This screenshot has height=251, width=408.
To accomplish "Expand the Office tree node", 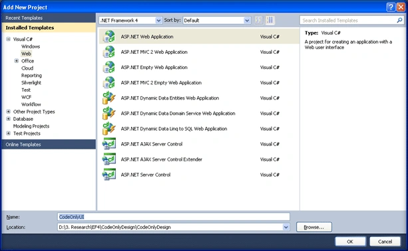I will [17, 60].
